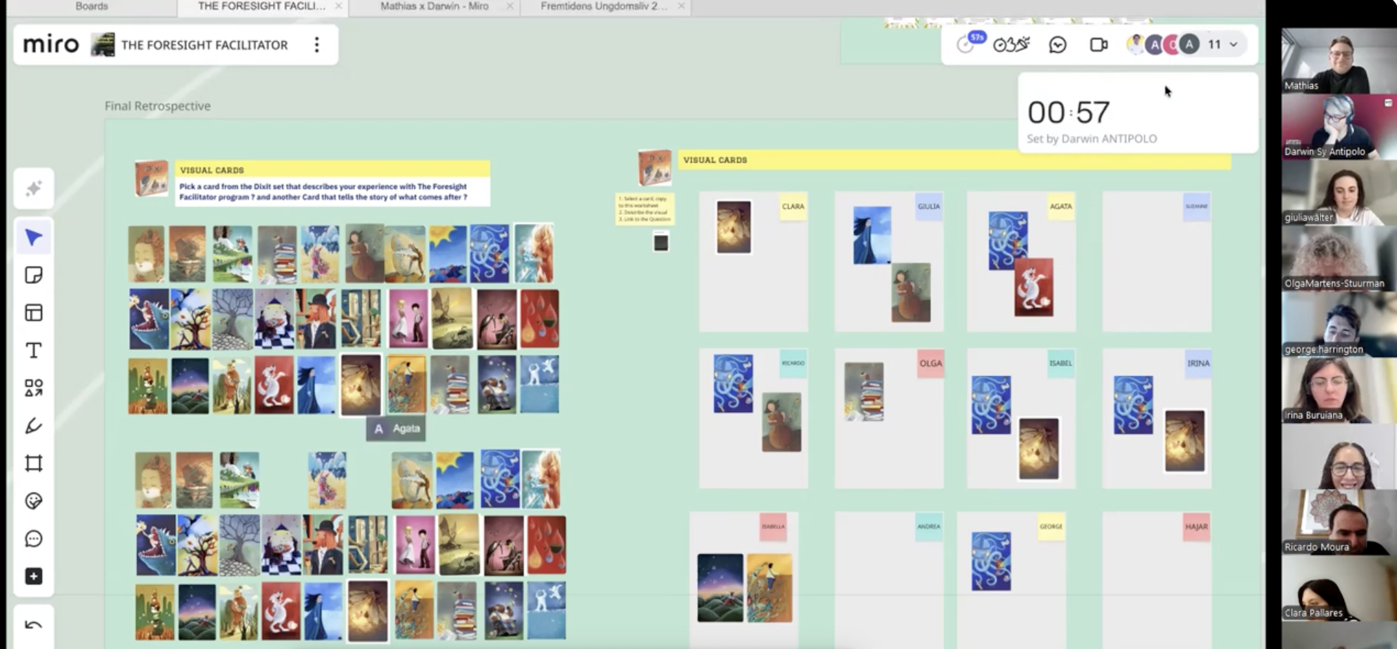
Task: Click the board thumbnail icon beside the title
Action: point(103,45)
